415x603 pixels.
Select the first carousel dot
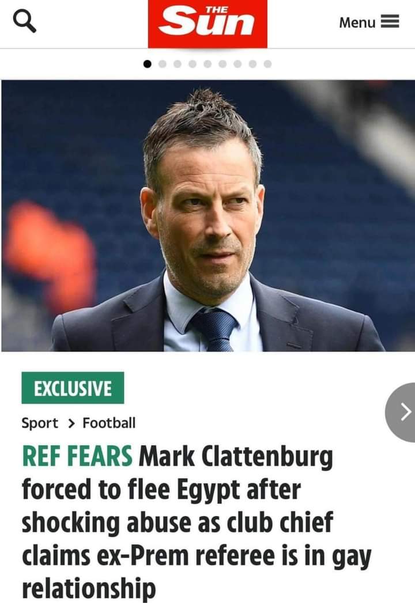pos(147,64)
